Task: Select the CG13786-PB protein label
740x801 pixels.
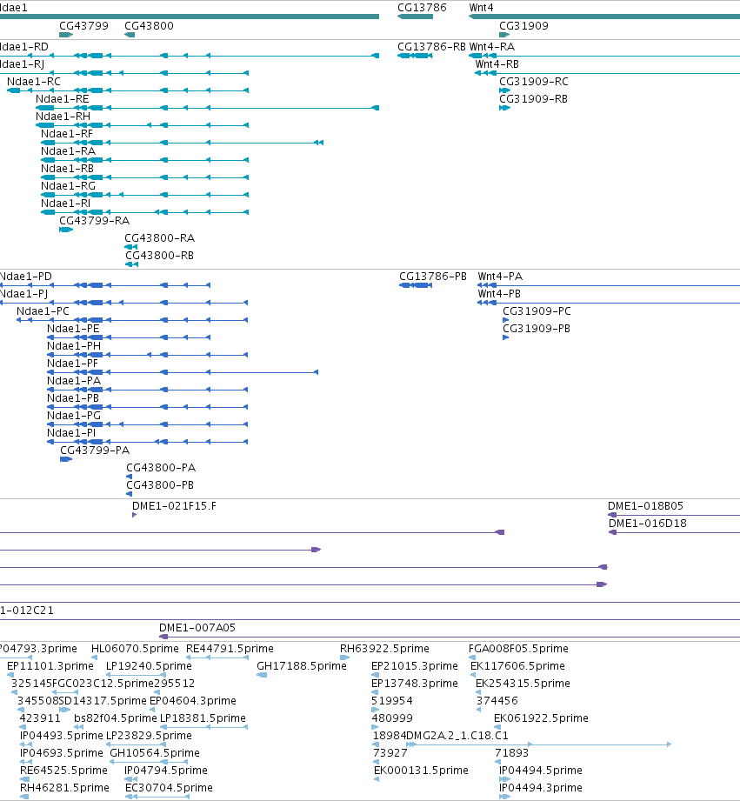Action: click(x=433, y=276)
